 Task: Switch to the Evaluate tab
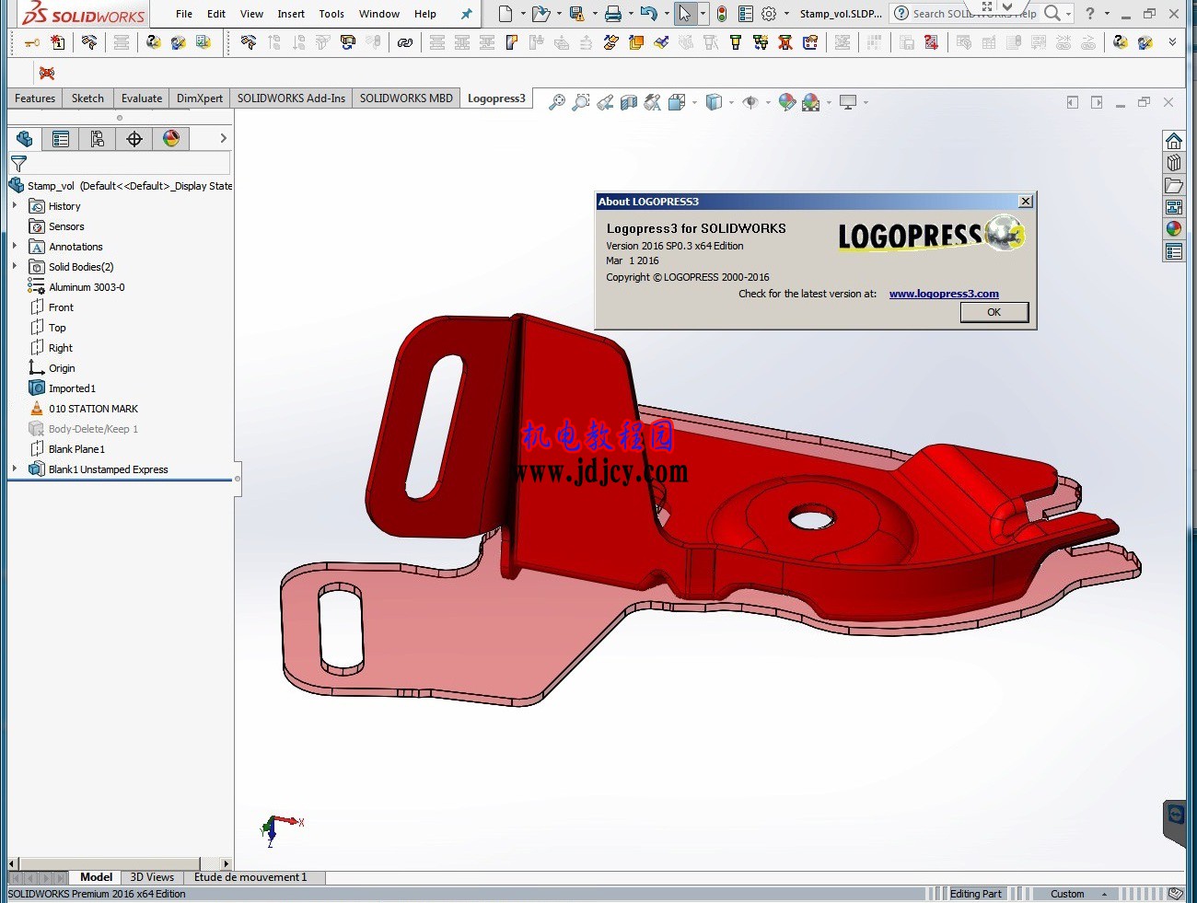tap(142, 98)
